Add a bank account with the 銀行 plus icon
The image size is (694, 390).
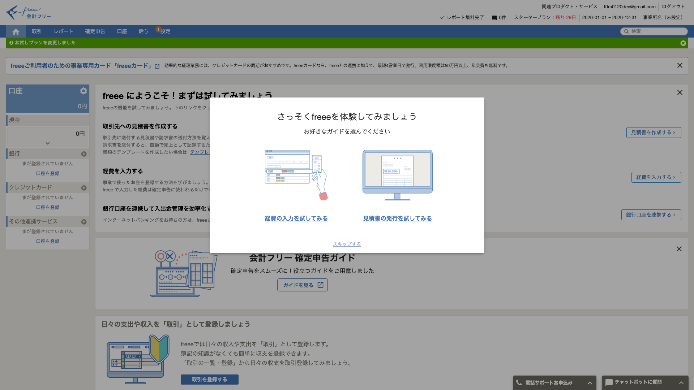click(x=84, y=154)
